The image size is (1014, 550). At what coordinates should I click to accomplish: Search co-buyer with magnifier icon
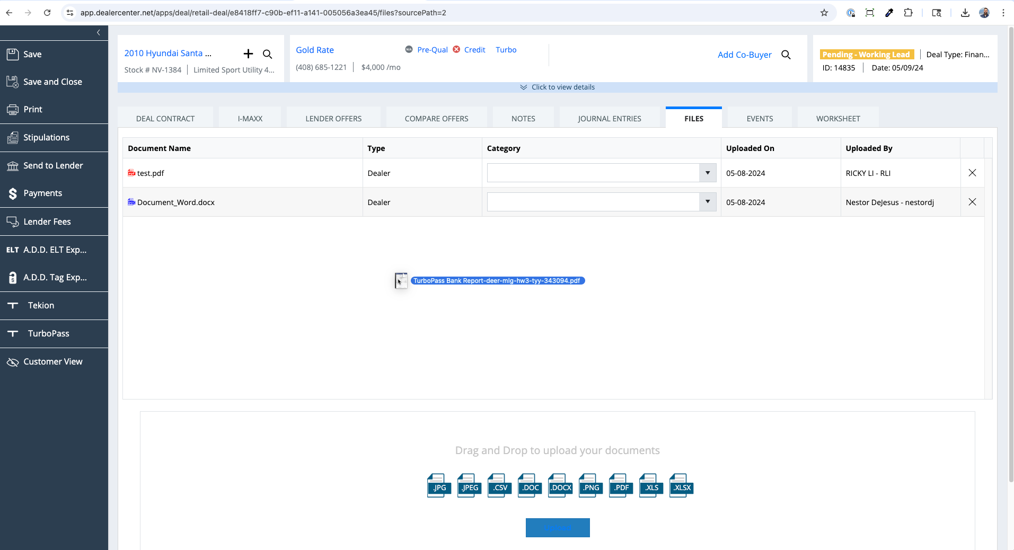[x=786, y=55]
